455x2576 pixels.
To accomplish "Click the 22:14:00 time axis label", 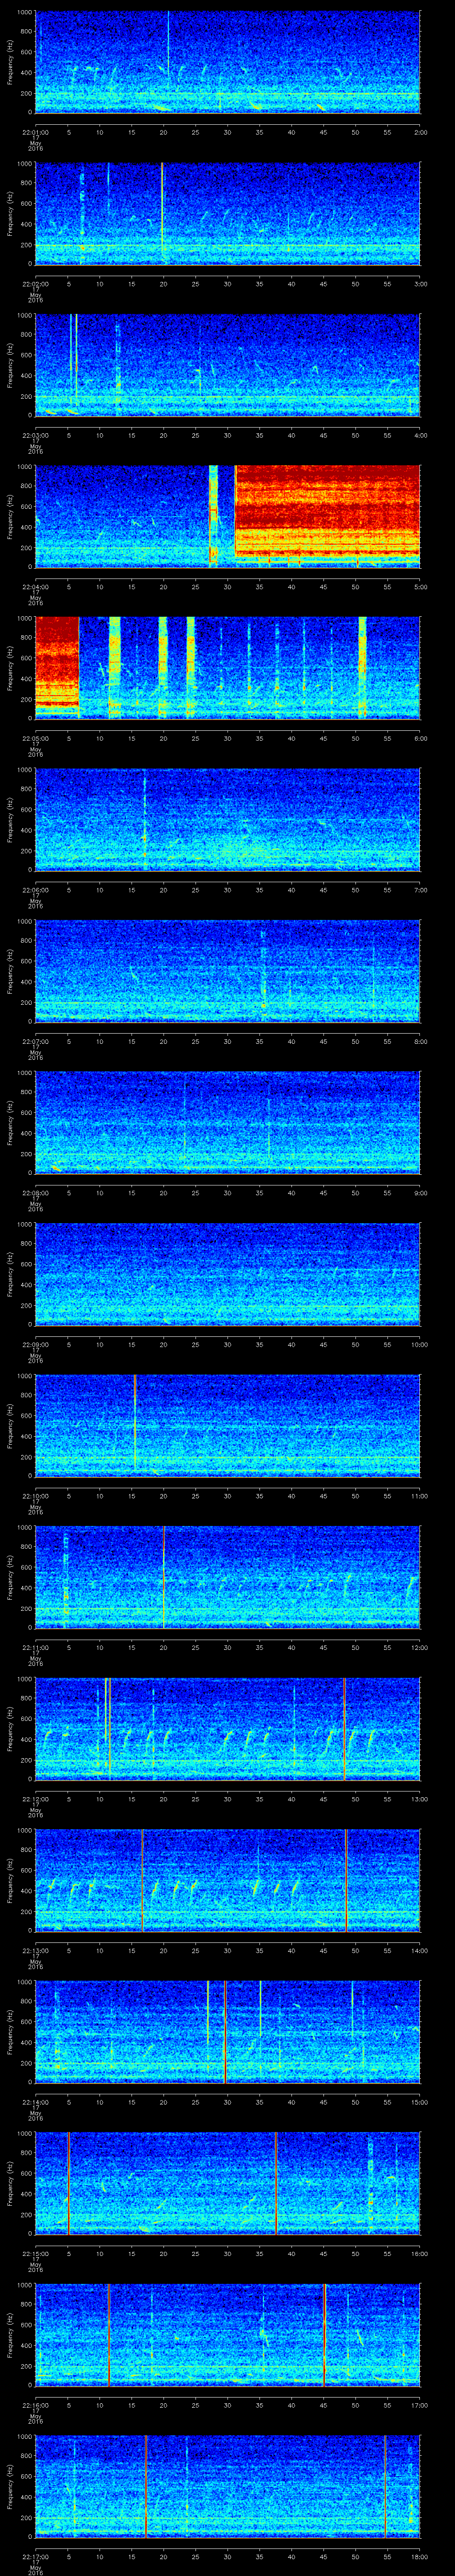I will click(x=35, y=2102).
